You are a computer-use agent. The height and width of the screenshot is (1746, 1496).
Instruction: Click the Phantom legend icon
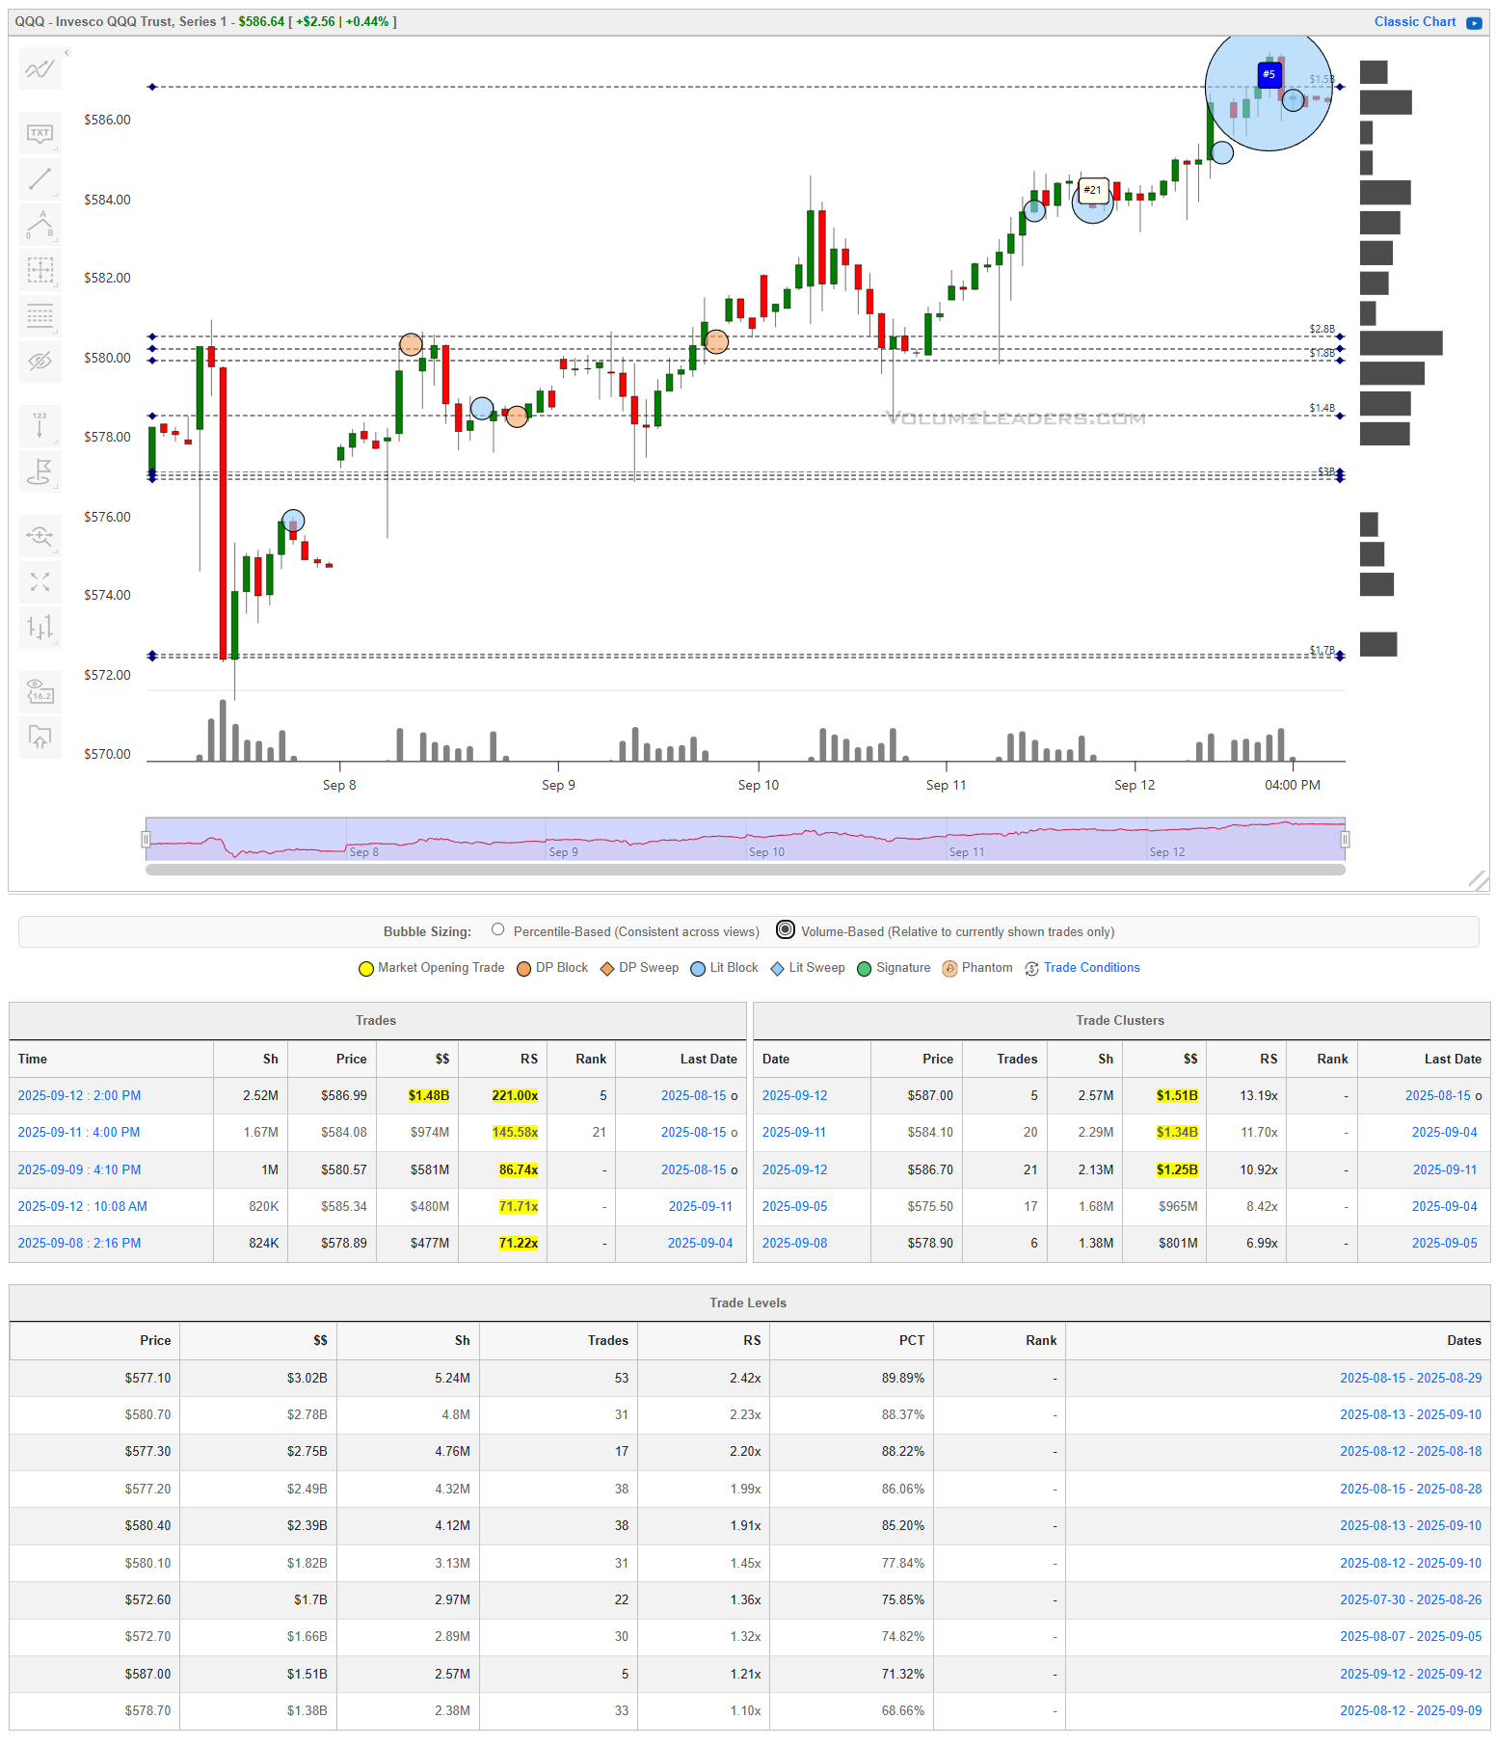[x=949, y=969]
